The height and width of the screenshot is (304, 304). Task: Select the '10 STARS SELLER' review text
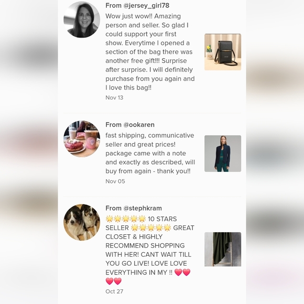tap(150, 250)
